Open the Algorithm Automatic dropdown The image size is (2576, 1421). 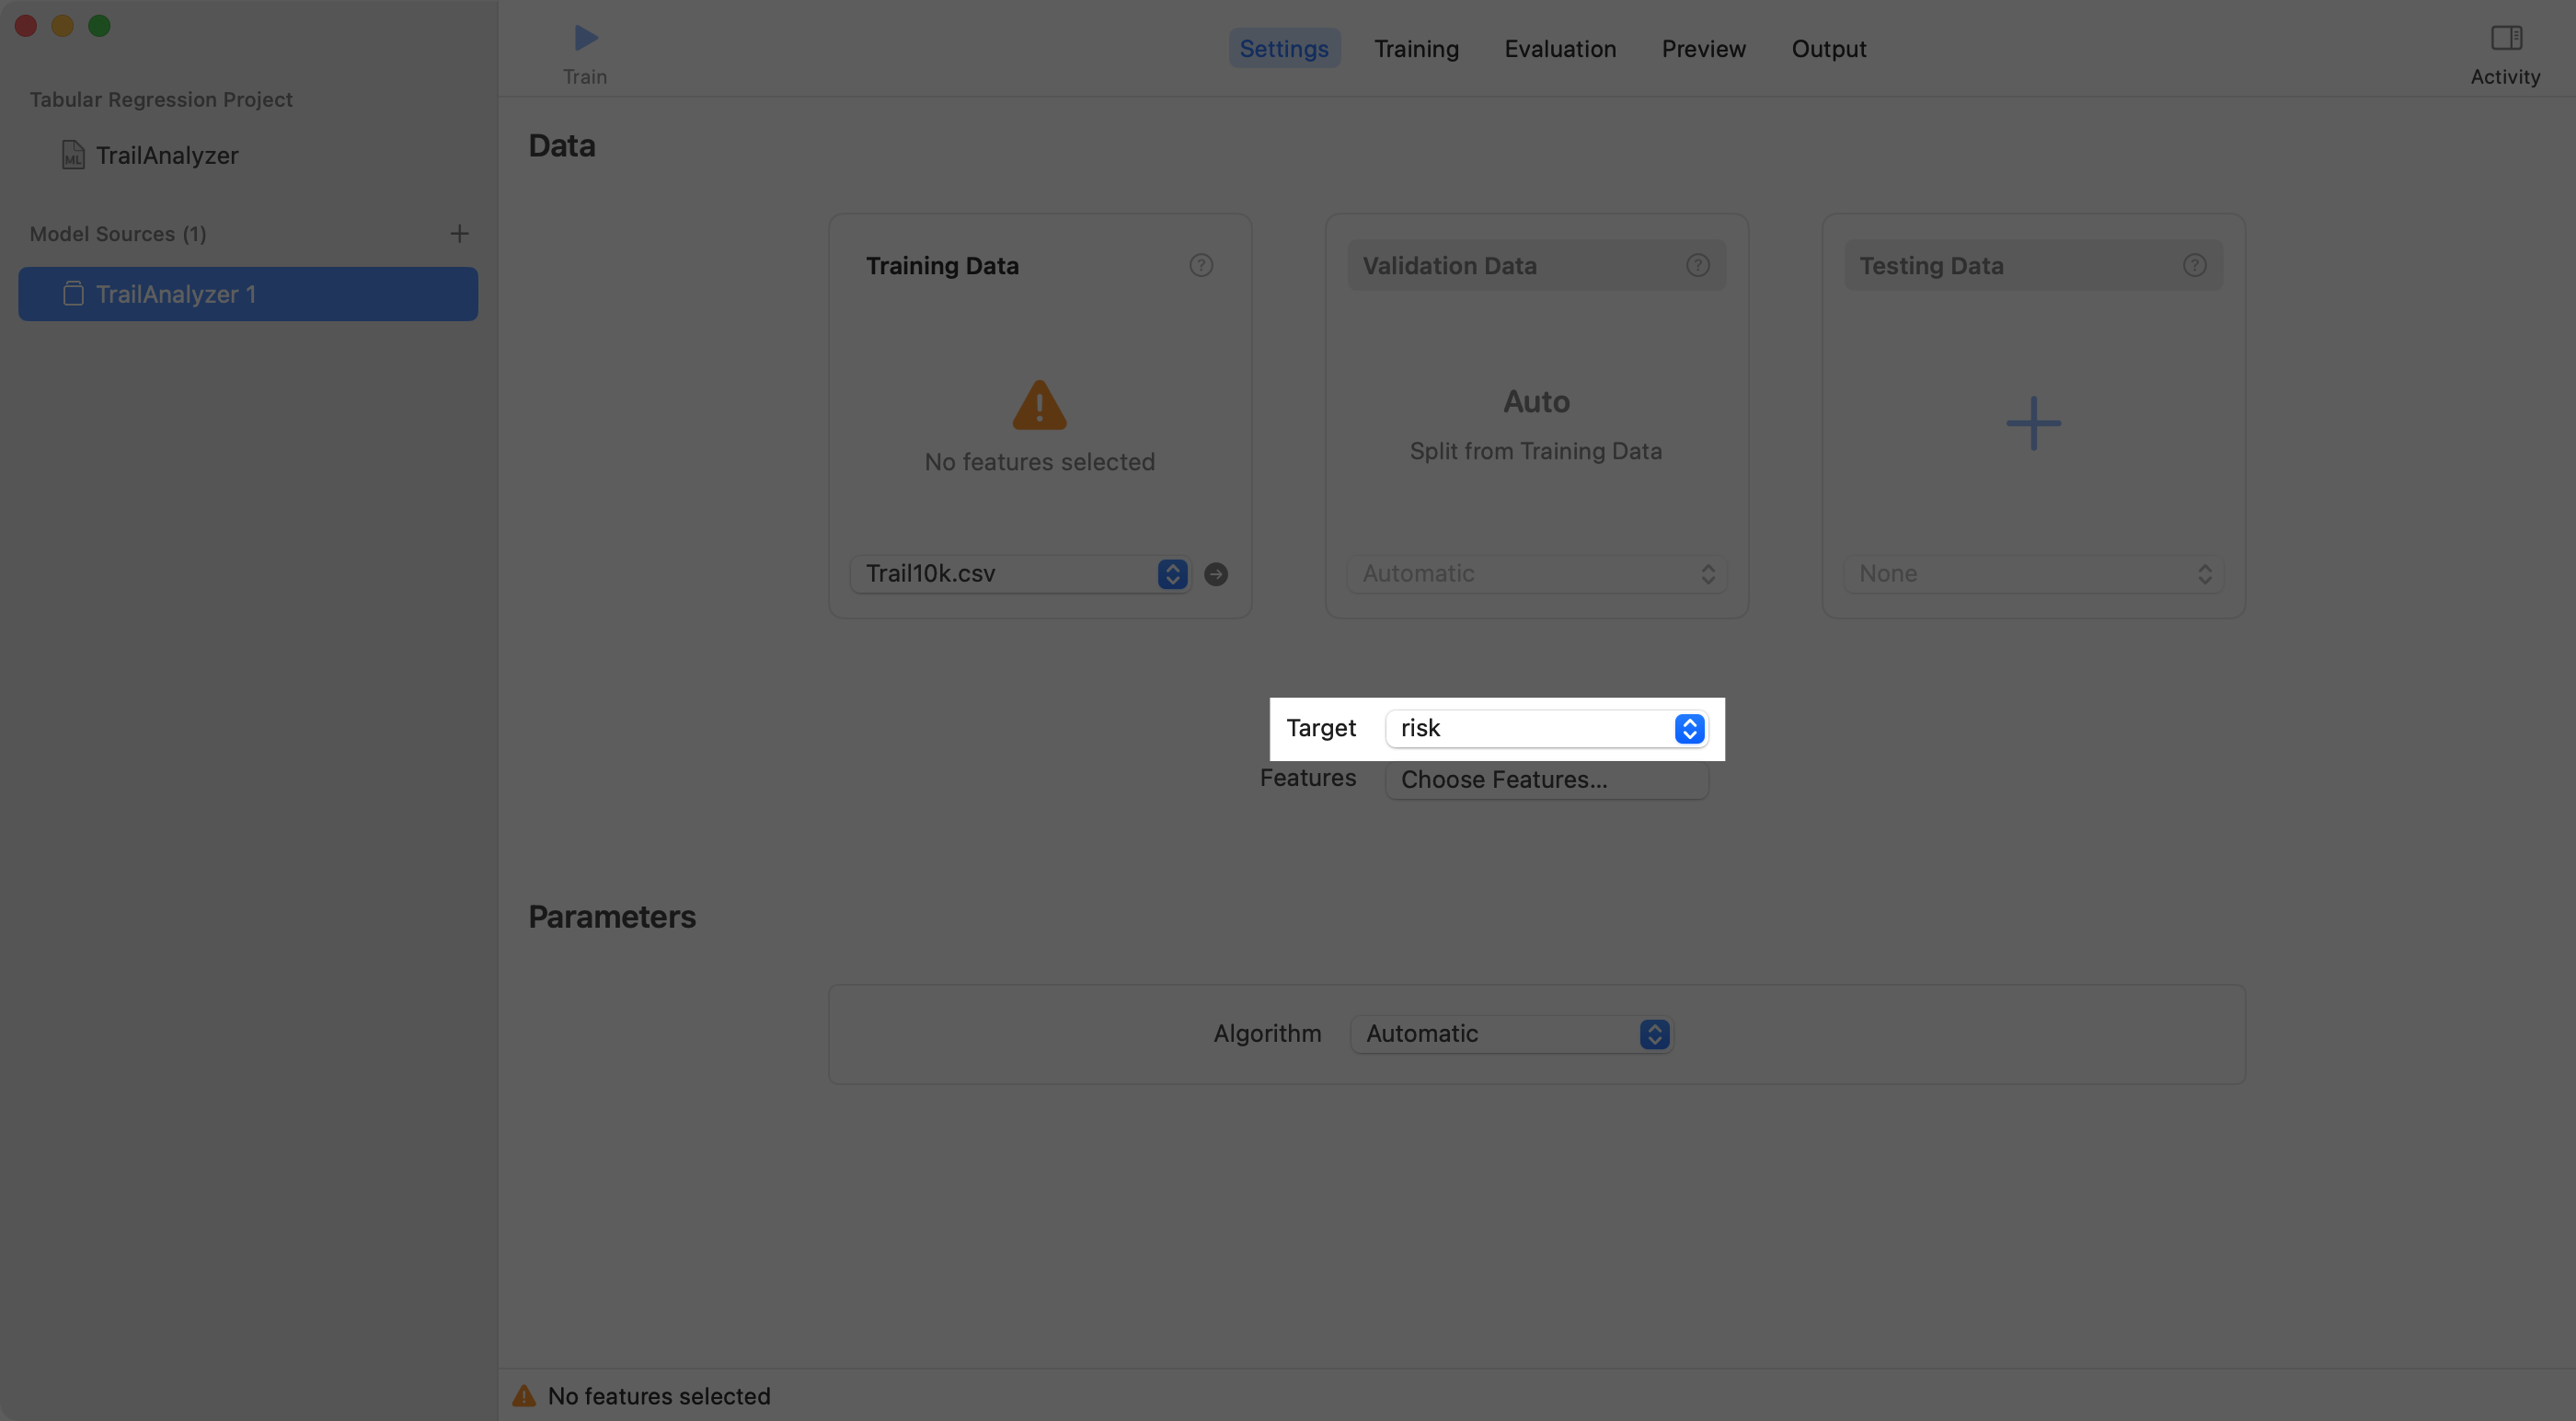click(1512, 1034)
